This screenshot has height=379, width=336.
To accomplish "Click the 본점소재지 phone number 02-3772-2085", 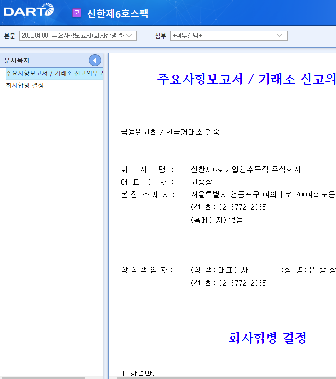I will (x=242, y=207).
